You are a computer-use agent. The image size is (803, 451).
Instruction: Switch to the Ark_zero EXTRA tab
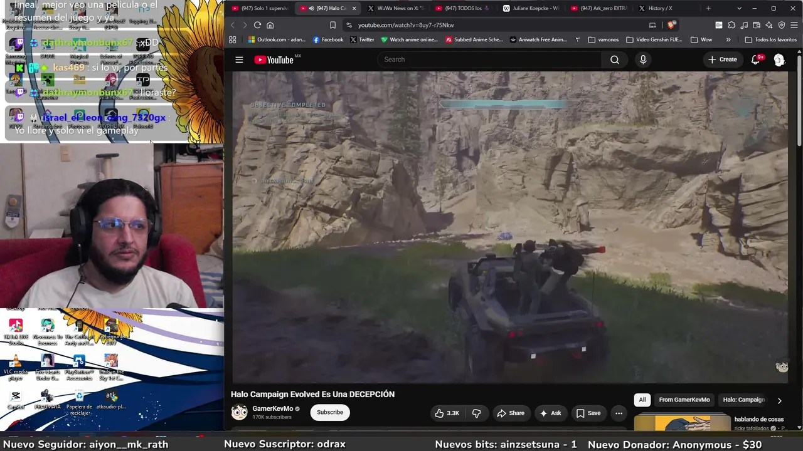pyautogui.click(x=598, y=8)
